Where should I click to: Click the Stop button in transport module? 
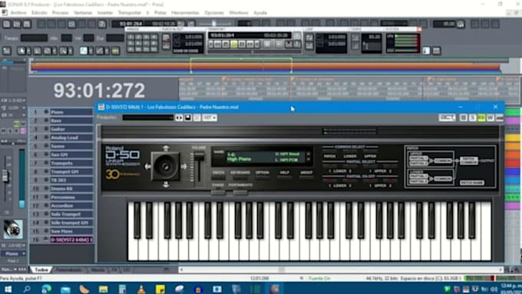tap(226, 44)
